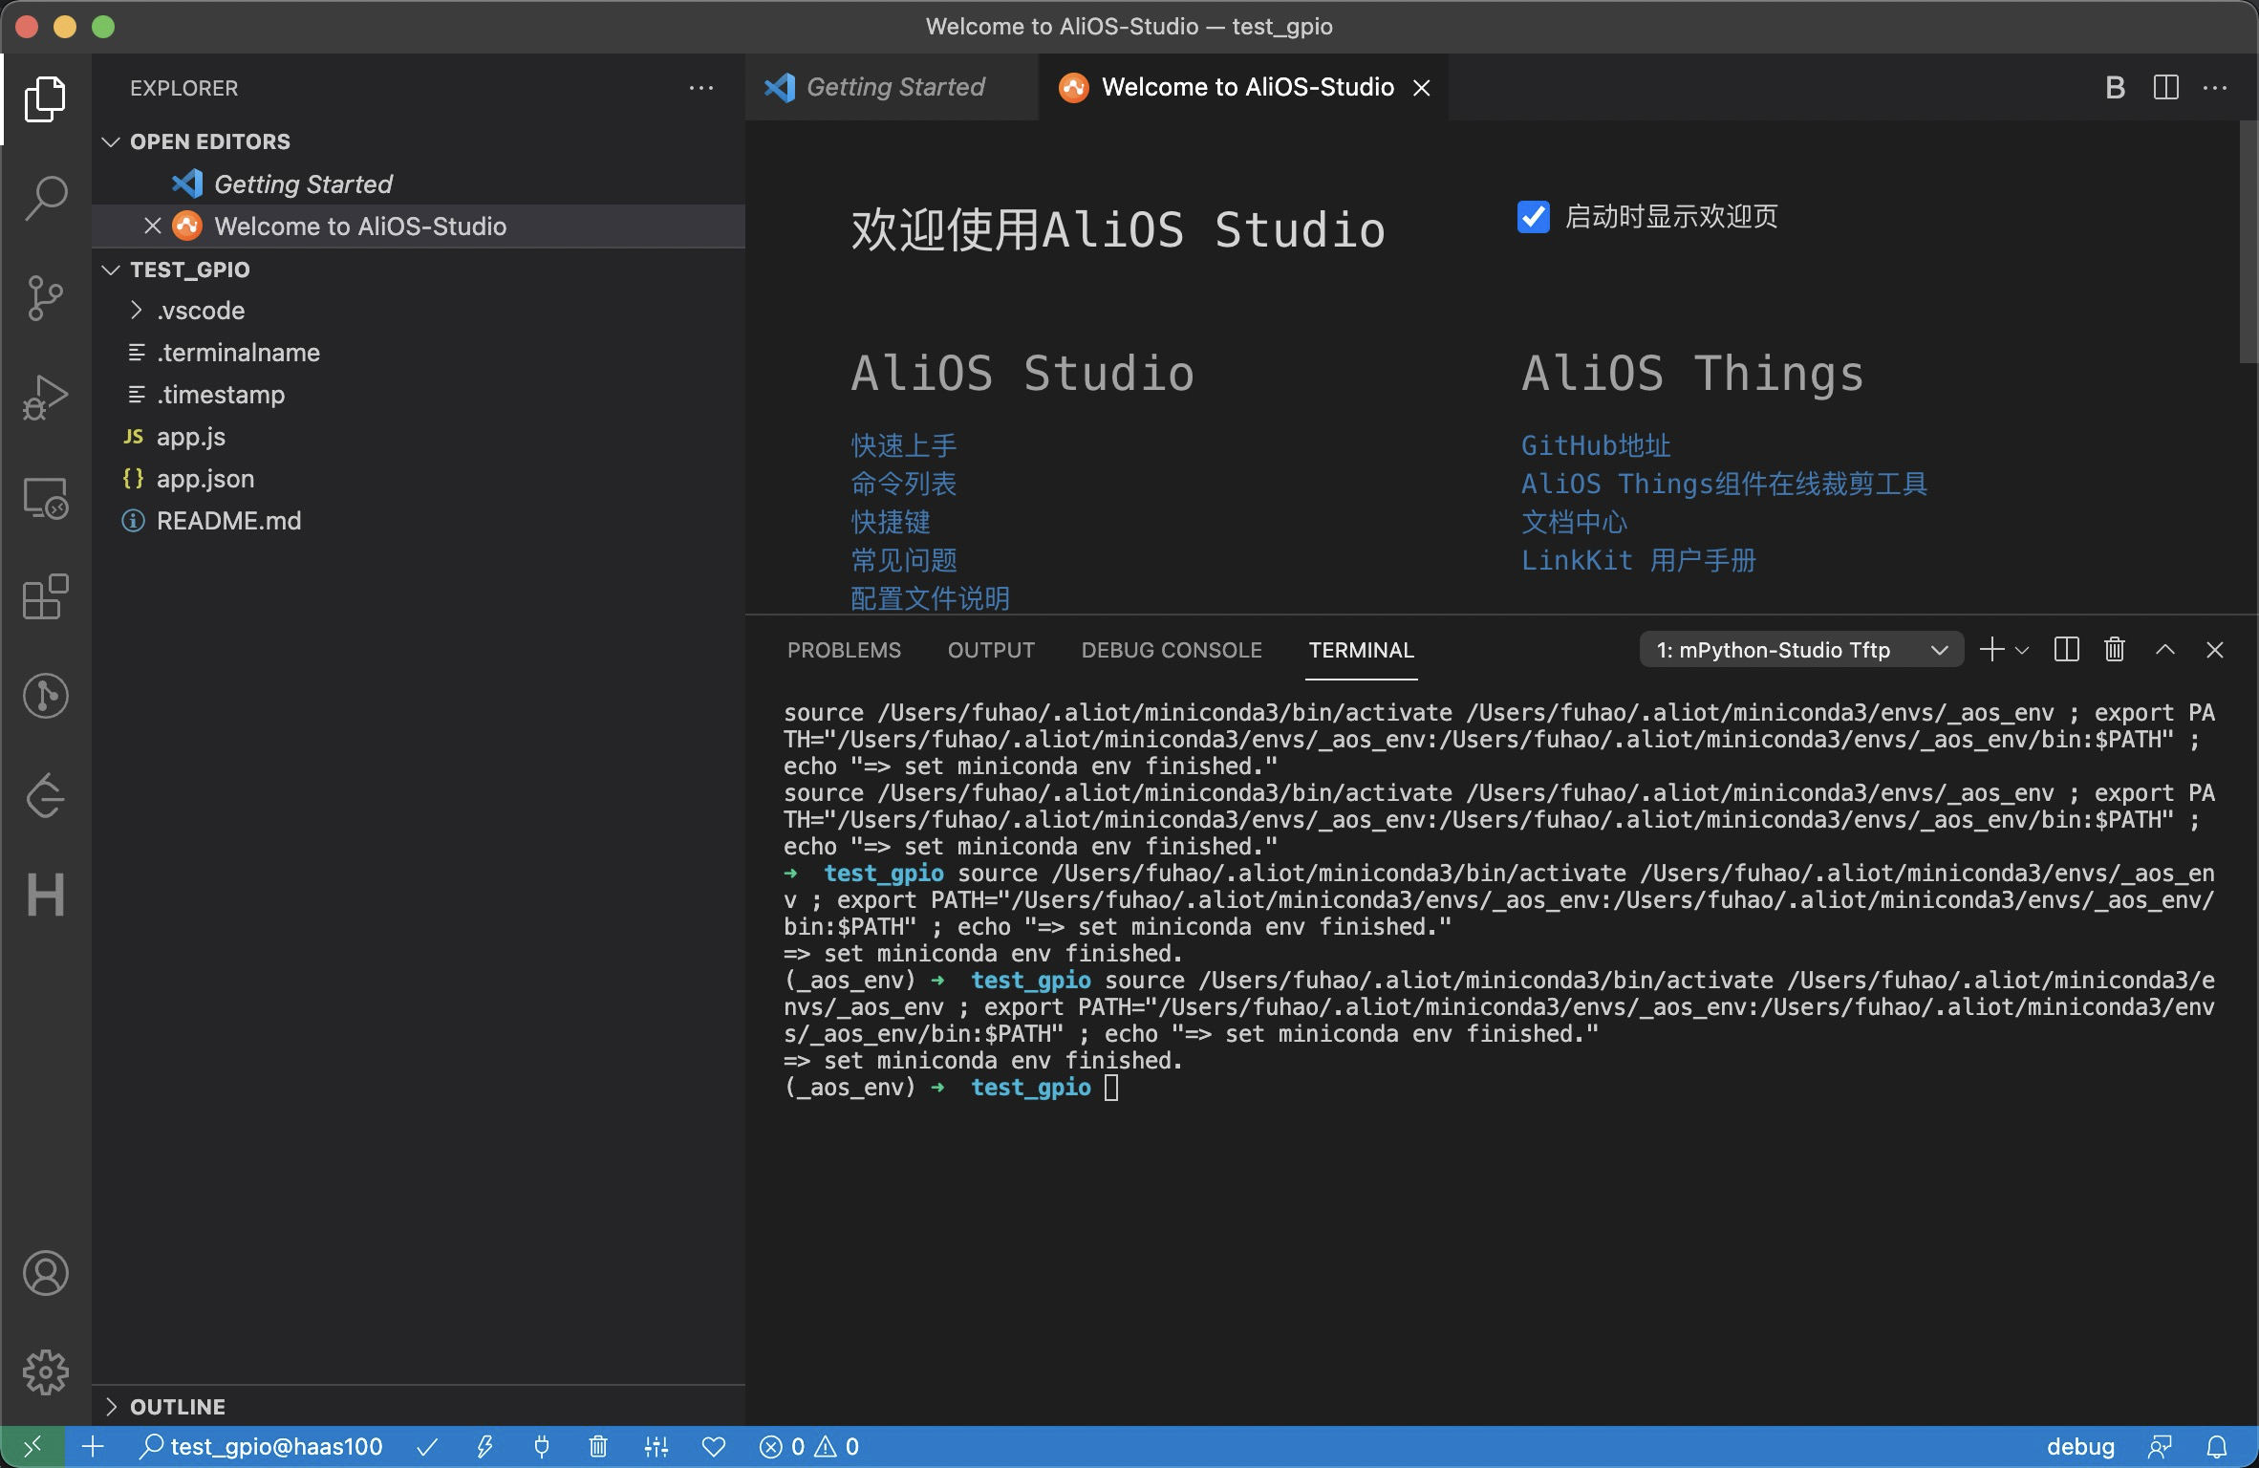Open Run and Debug view
This screenshot has width=2259, height=1468.
pos(45,398)
